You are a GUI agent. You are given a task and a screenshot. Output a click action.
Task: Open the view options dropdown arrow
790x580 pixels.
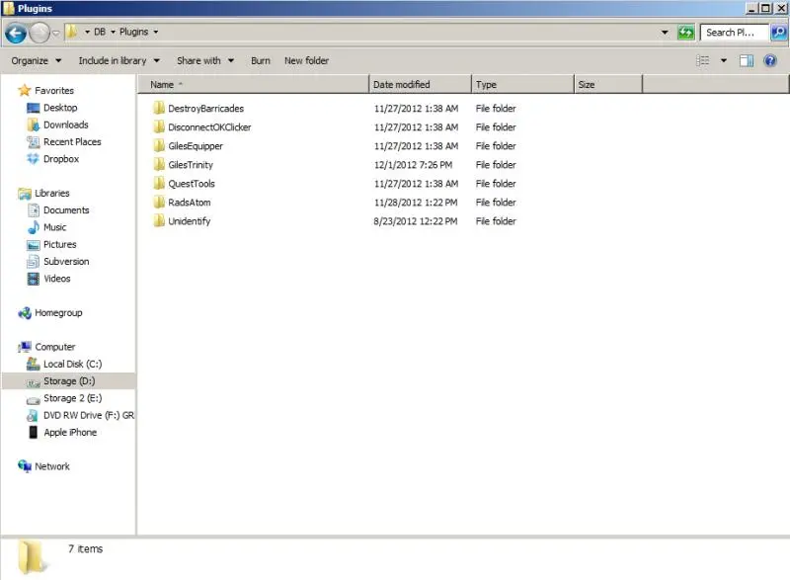[x=724, y=61]
